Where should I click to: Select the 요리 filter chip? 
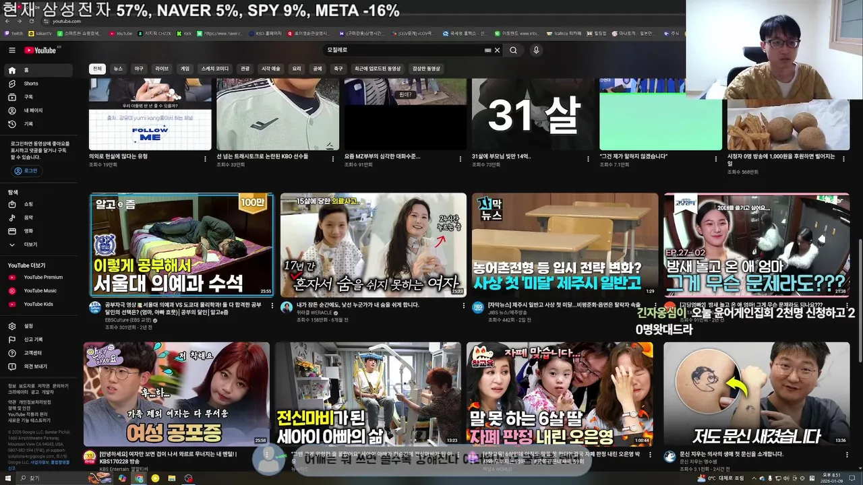(296, 69)
